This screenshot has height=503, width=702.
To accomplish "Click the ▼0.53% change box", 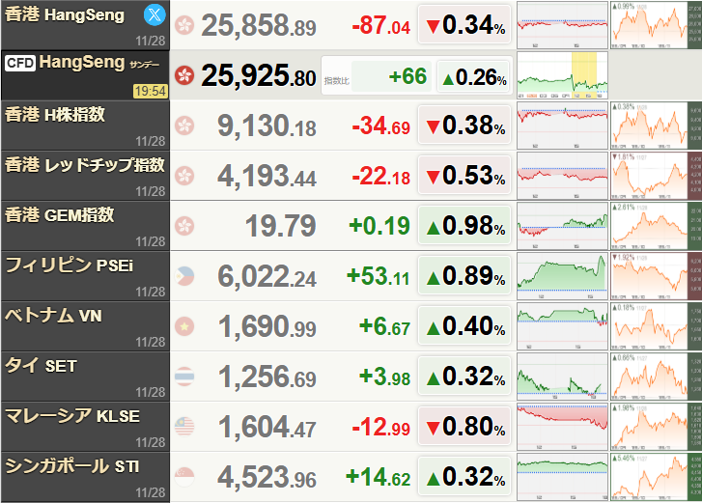I will click(464, 176).
